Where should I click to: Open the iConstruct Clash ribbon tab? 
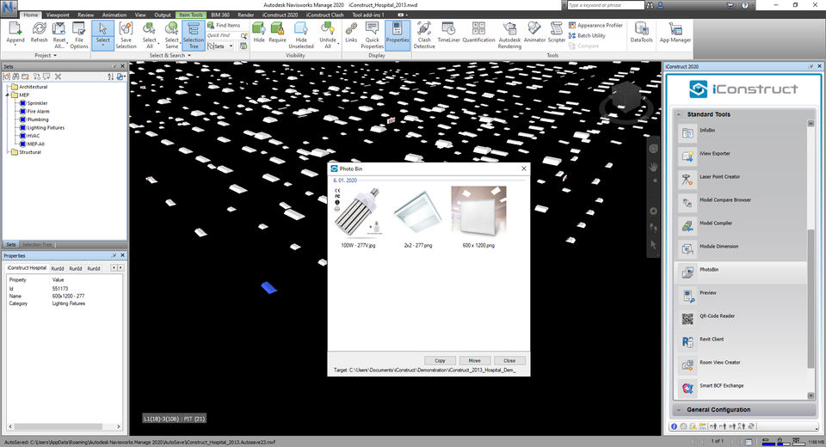[325, 15]
